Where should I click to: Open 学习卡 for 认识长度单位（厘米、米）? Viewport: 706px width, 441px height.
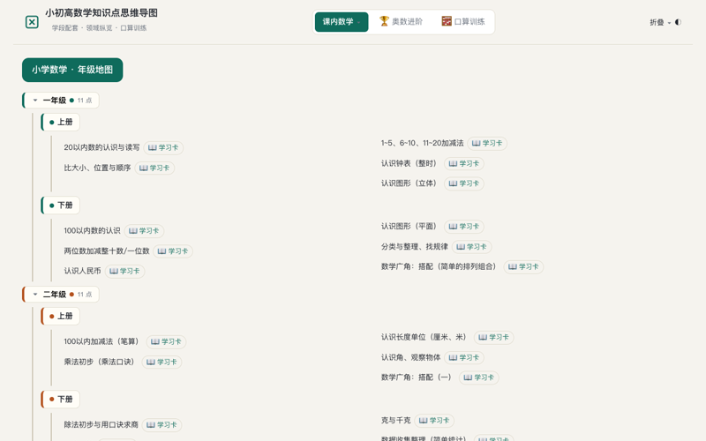click(494, 337)
